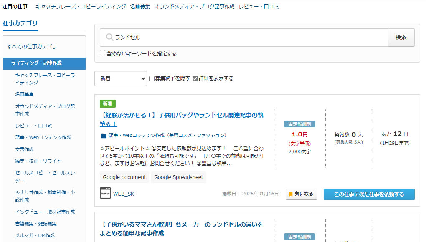Image resolution: width=426 pixels, height=242 pixels.
Task: Select sidebar インタビュー・取材記事作成 subcategory
Action: [45, 212]
